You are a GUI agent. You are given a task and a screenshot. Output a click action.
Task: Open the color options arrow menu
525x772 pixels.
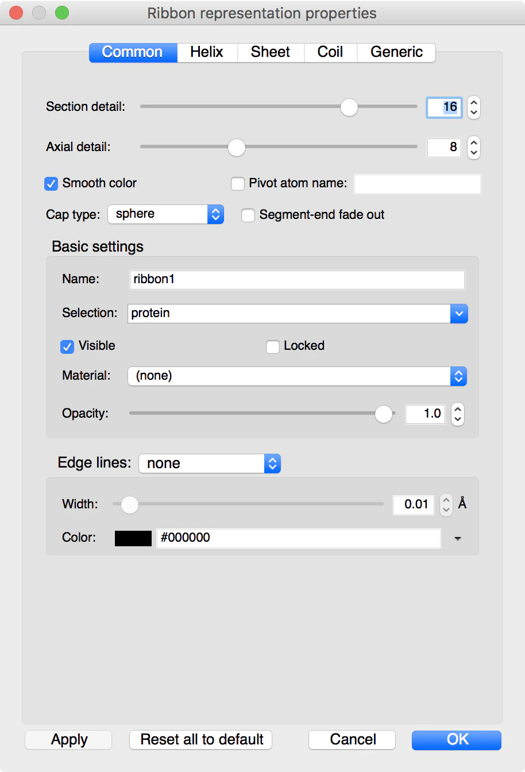458,539
